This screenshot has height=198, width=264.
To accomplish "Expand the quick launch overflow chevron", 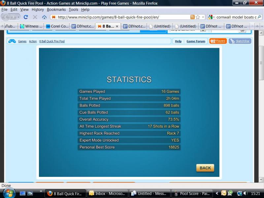I will 41,191.
